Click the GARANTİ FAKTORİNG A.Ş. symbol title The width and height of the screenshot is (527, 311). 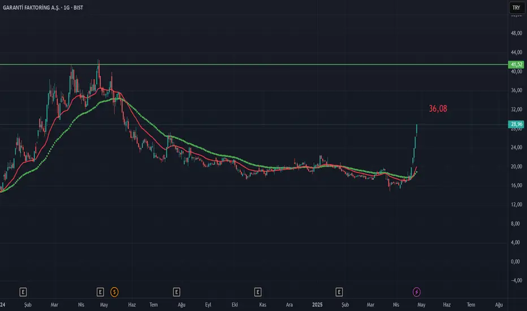pos(31,7)
